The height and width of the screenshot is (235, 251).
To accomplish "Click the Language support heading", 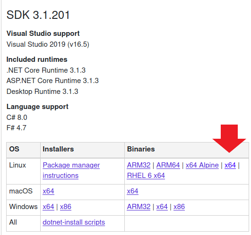I will [37, 107].
